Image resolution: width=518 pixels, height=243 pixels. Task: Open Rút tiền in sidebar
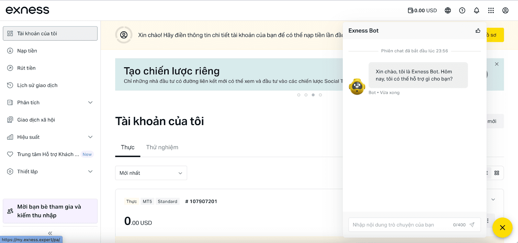point(50,68)
